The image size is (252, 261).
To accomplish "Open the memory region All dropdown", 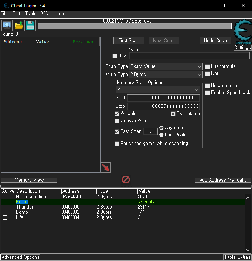I will click(158, 90).
